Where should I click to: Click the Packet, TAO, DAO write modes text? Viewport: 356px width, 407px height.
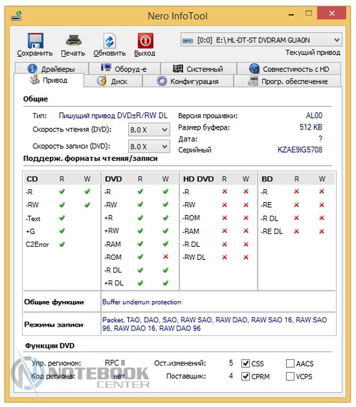[x=214, y=324]
